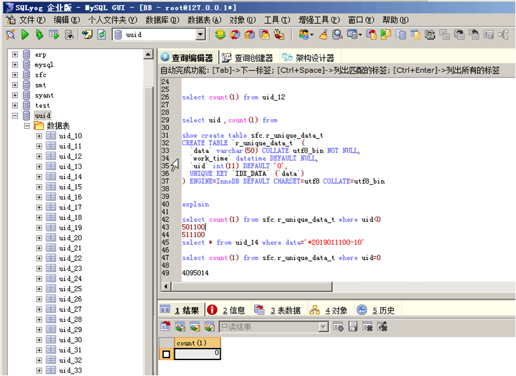Click the new connection icon in toolbar
This screenshot has width=516, height=376.
pyautogui.click(x=10, y=34)
